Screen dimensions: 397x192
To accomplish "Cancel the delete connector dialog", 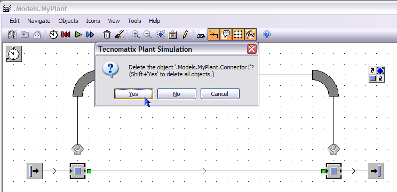I will click(220, 94).
